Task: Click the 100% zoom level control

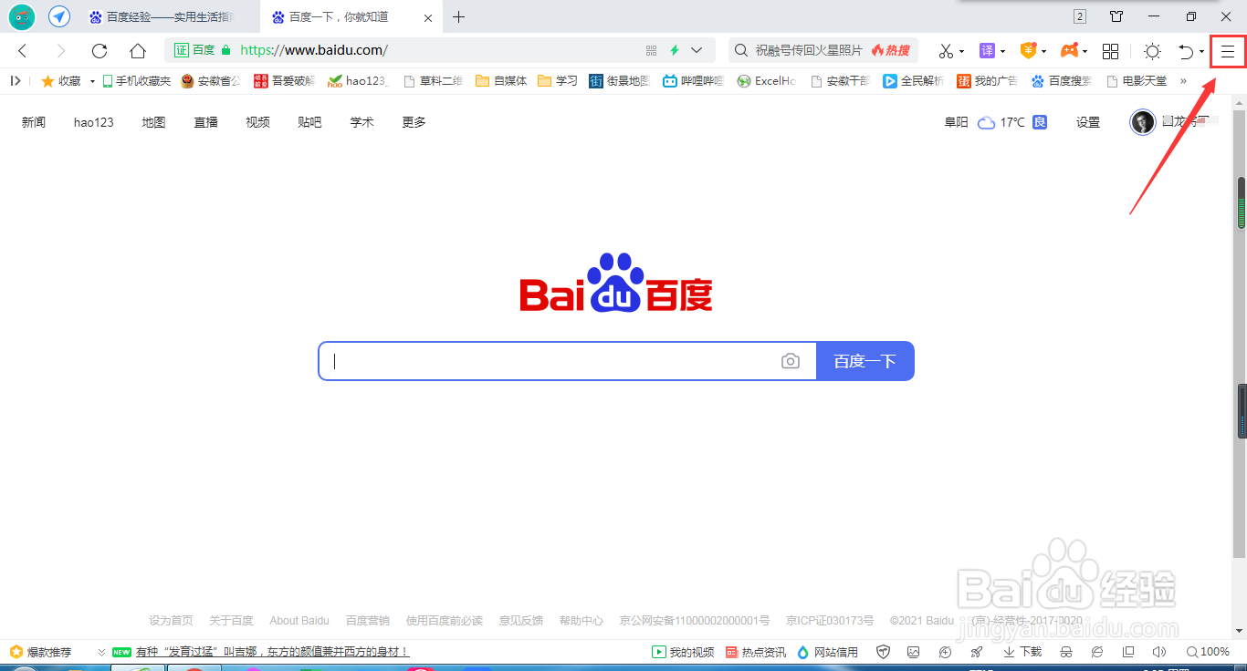Action: coord(1208,652)
